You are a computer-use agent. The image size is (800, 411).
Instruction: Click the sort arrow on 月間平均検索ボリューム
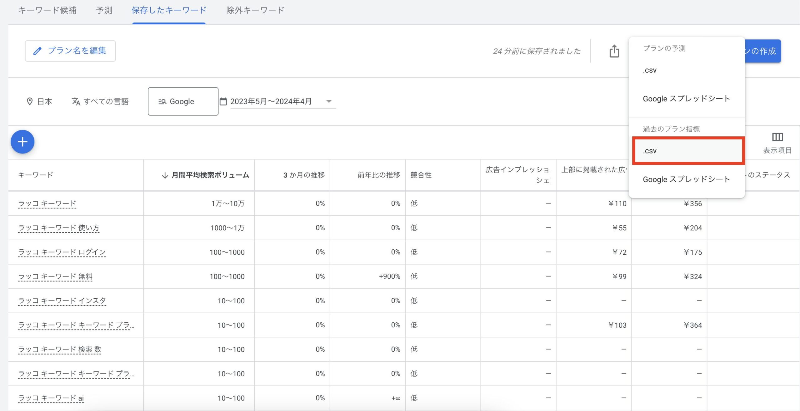[x=165, y=175]
